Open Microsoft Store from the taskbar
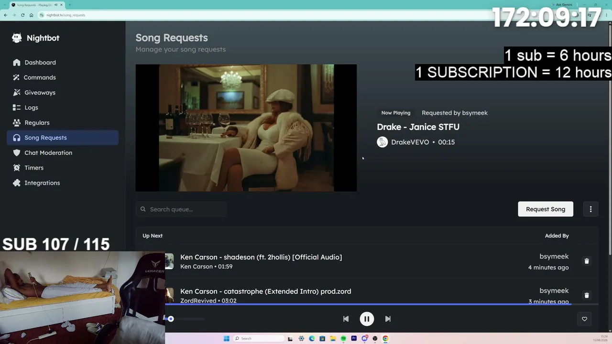The width and height of the screenshot is (612, 344). click(x=322, y=339)
